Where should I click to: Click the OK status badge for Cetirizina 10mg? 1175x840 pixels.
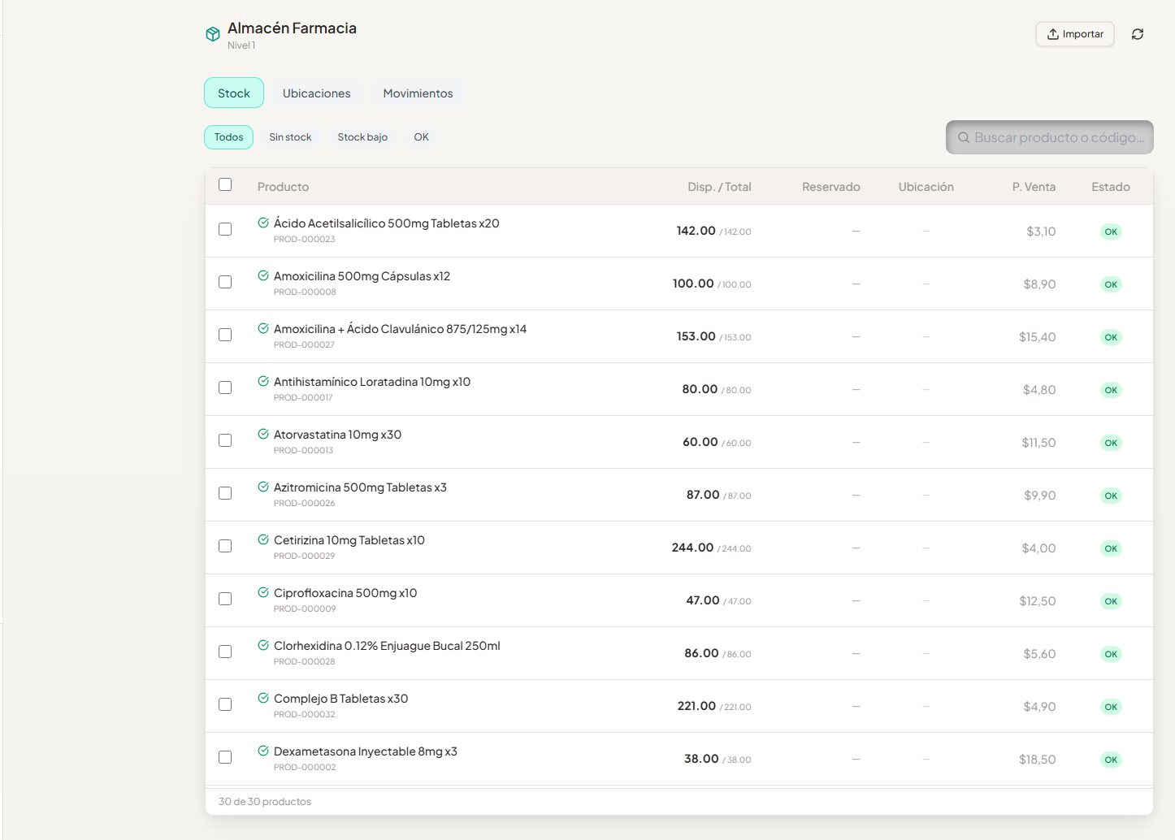tap(1111, 548)
